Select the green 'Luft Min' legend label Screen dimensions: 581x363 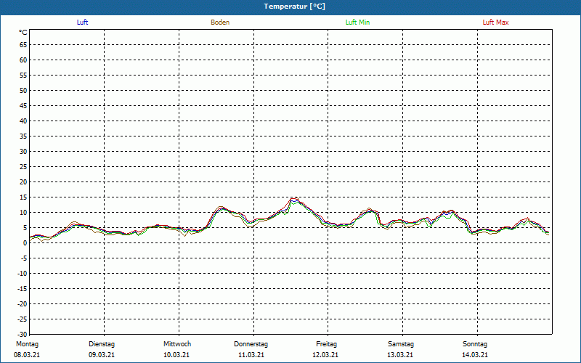(x=357, y=23)
